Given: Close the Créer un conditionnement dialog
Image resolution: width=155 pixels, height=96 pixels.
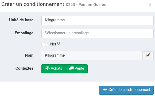Looking at the screenshot, I should click(x=150, y=5).
